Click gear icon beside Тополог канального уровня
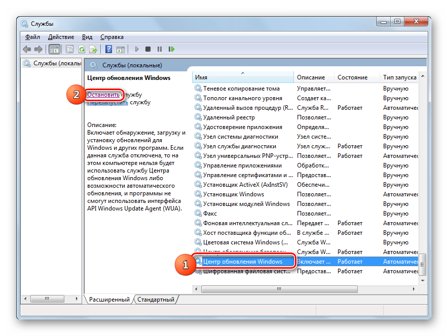 click(x=198, y=98)
